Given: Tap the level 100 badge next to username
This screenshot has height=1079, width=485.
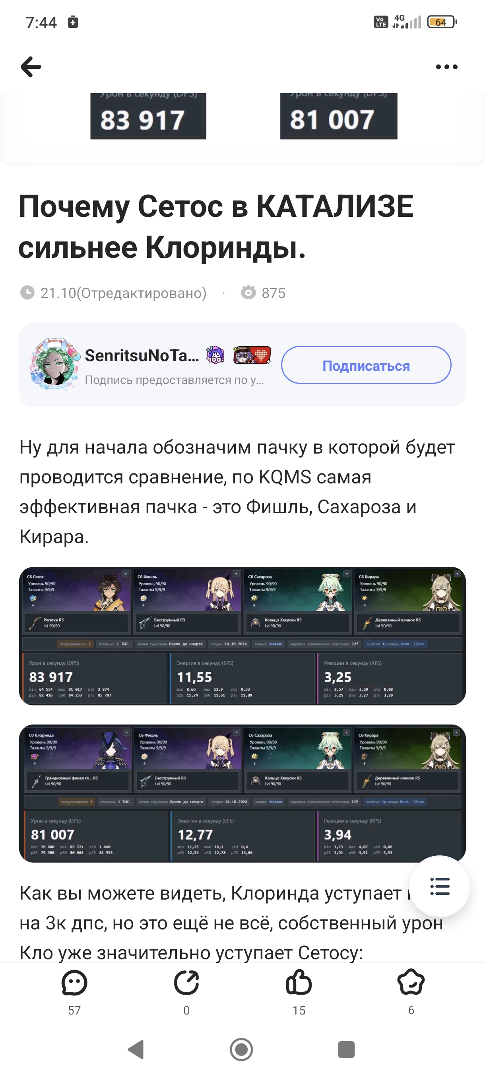Looking at the screenshot, I should pos(215,355).
